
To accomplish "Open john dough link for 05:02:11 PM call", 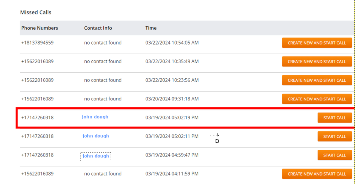I will (x=96, y=136).
